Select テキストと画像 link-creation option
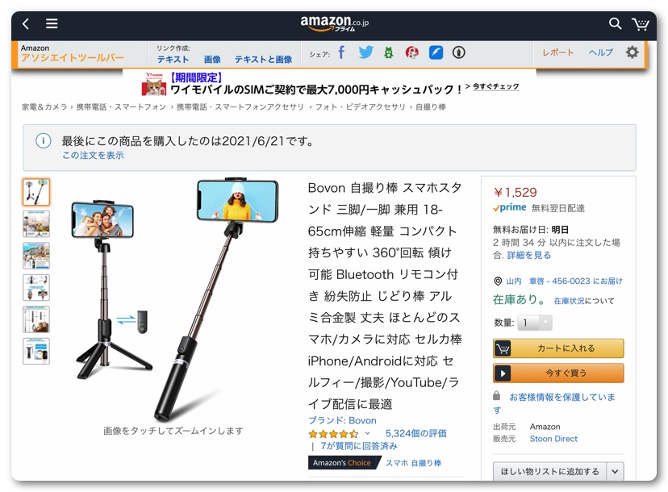 pos(263,60)
